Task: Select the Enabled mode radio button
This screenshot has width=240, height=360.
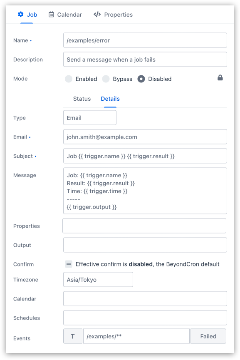Action: [69, 79]
